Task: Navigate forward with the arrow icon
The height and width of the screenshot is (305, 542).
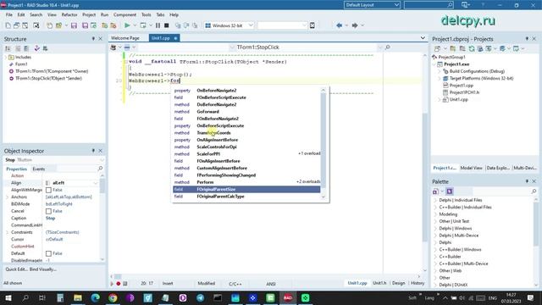Action: tap(355, 25)
